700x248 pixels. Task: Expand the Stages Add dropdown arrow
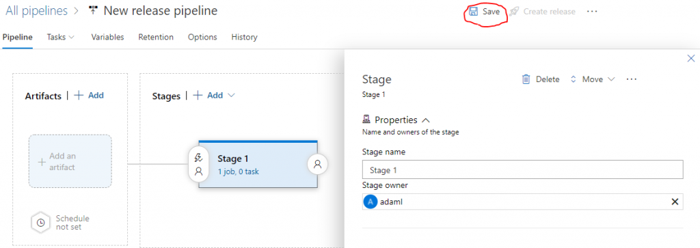pyautogui.click(x=231, y=96)
